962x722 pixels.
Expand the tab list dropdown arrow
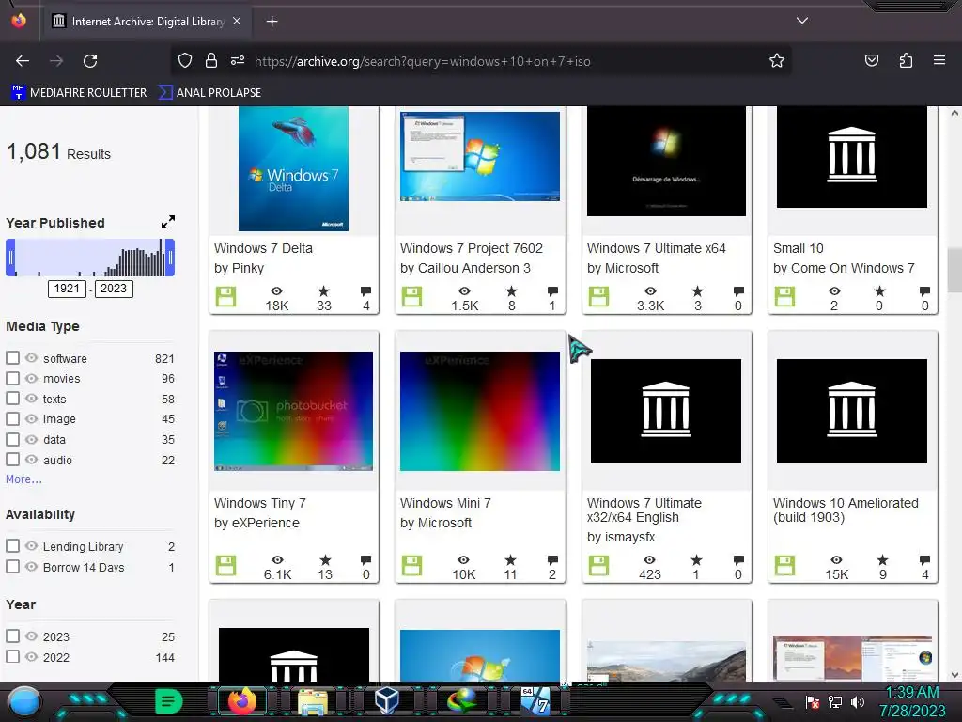802,21
